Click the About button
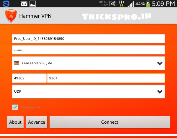The width and height of the screenshot is (177, 139). (15, 122)
